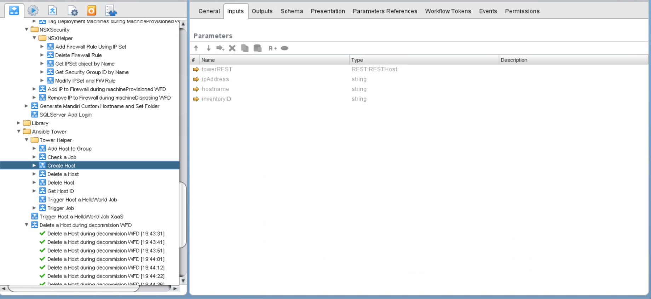Image resolution: width=651 pixels, height=299 pixels.
Task: Click the Add parameter arrow icon
Action: tap(220, 48)
